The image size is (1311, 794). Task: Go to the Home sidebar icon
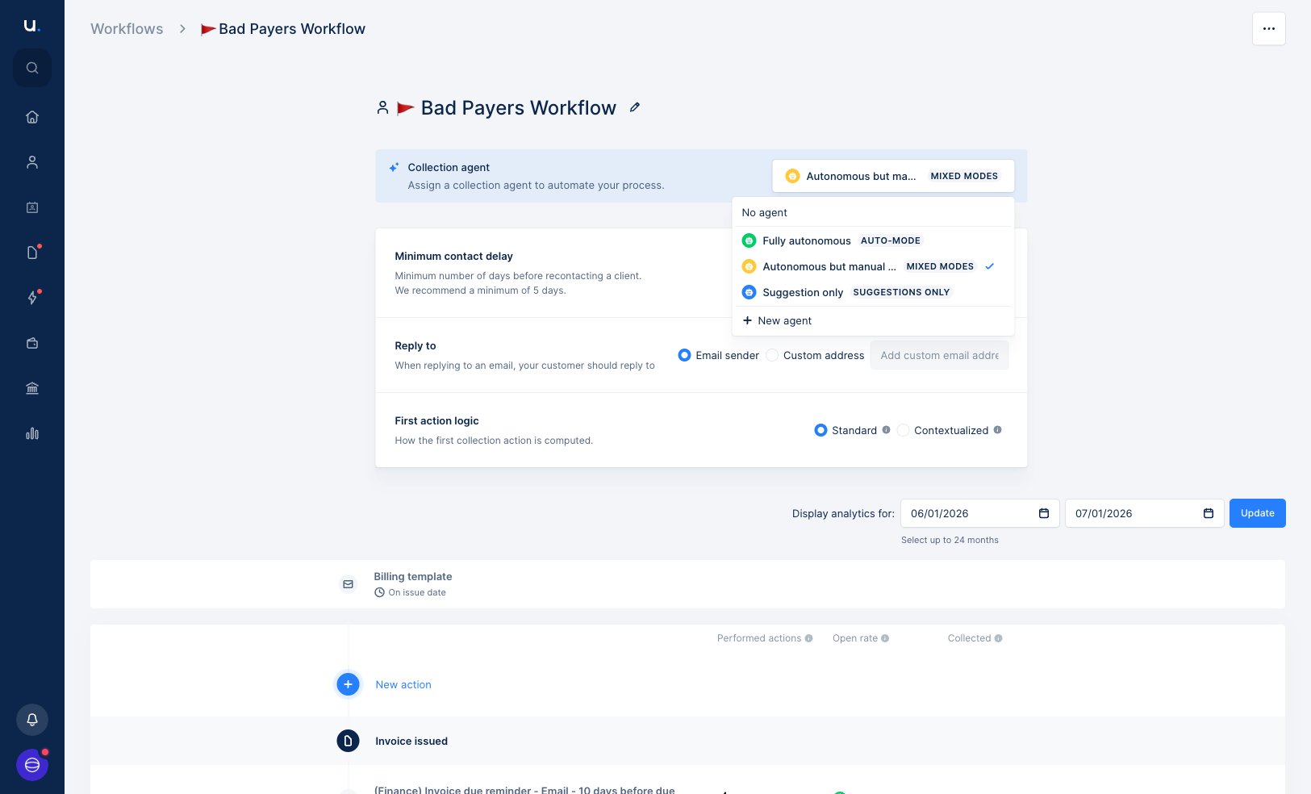[32, 117]
